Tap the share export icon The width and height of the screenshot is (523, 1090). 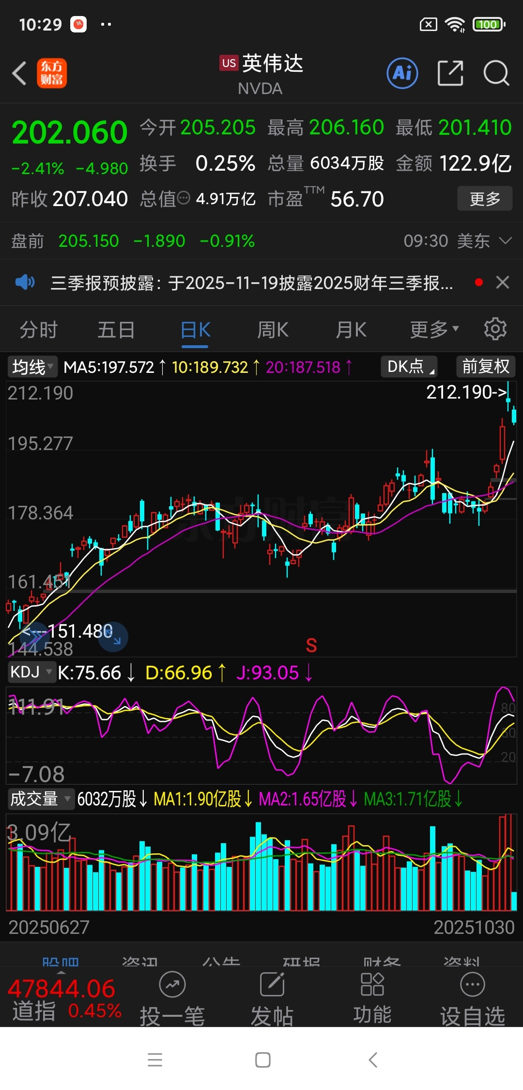450,73
